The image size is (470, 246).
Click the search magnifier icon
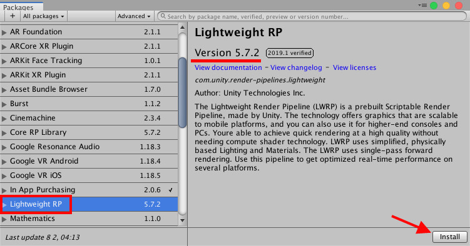pos(163,16)
